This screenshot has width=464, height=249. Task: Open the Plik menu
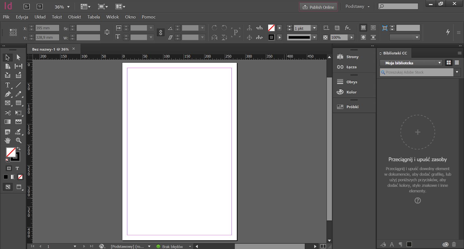point(6,17)
